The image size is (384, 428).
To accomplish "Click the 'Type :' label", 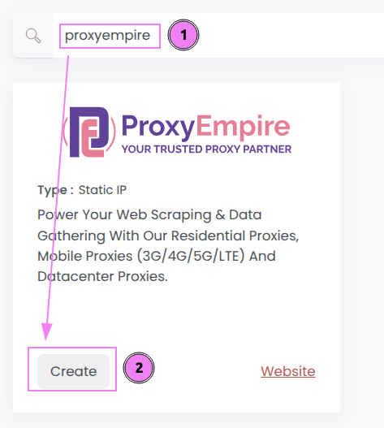I will (55, 190).
